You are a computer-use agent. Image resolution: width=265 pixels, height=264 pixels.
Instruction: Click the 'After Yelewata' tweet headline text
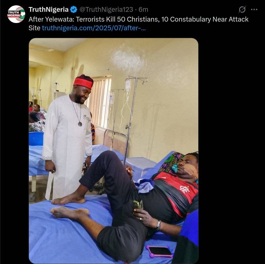pos(139,24)
